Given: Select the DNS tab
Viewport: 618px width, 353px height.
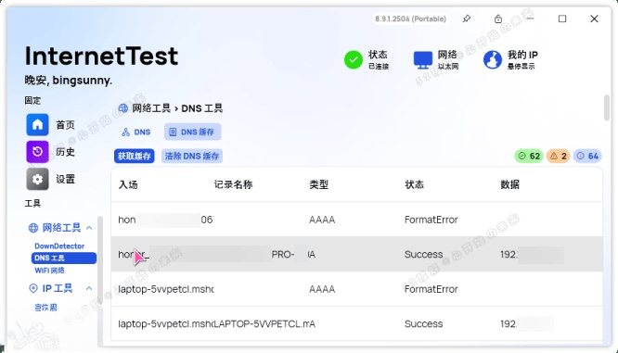Looking at the screenshot, I should (136, 132).
